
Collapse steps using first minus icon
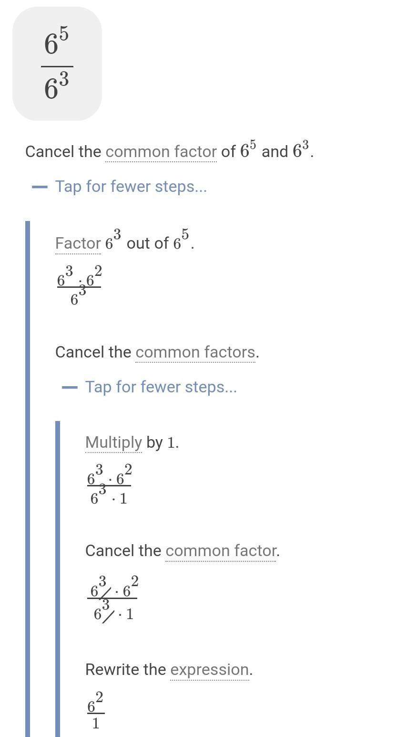(40, 187)
